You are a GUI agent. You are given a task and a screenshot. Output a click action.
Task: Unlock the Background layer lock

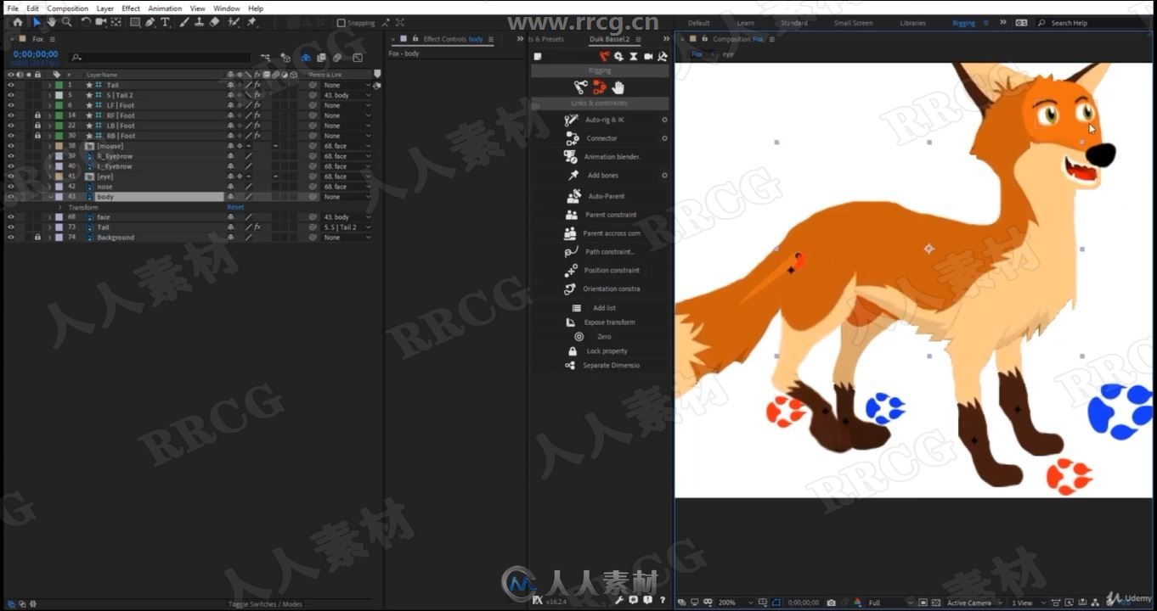(37, 238)
